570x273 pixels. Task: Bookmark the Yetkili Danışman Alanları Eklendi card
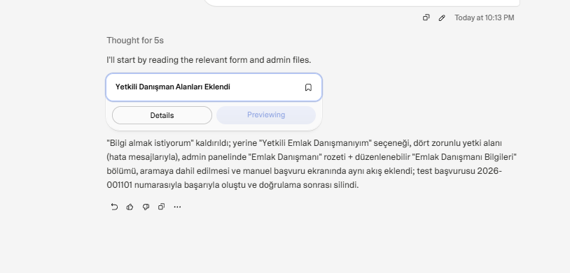pos(308,87)
